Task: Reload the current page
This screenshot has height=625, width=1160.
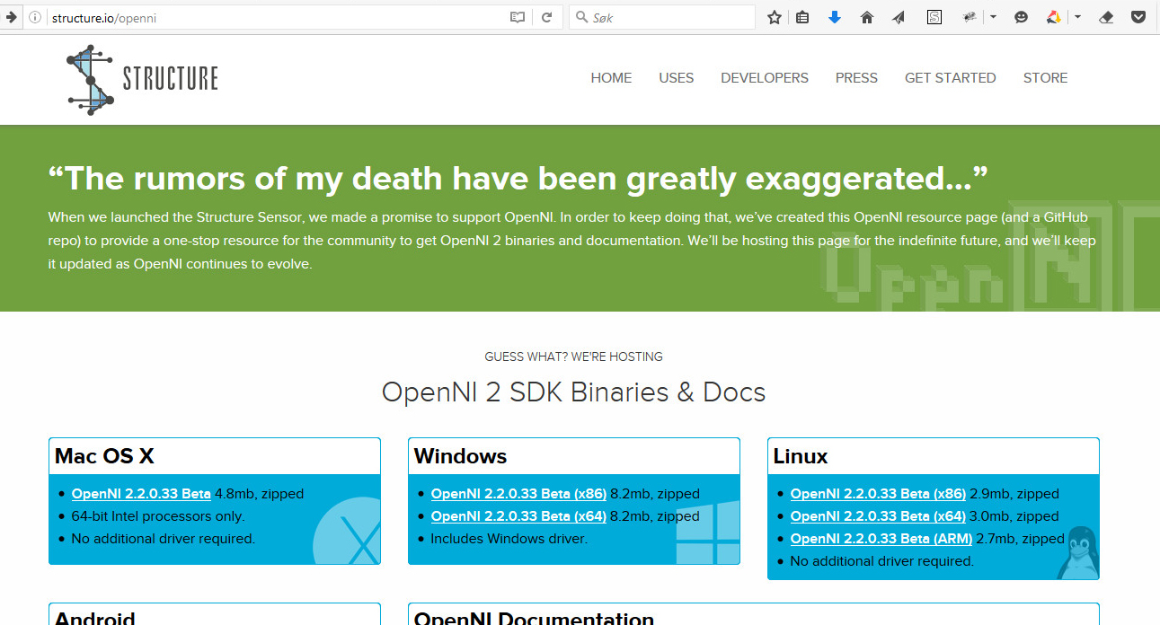Action: pos(546,17)
